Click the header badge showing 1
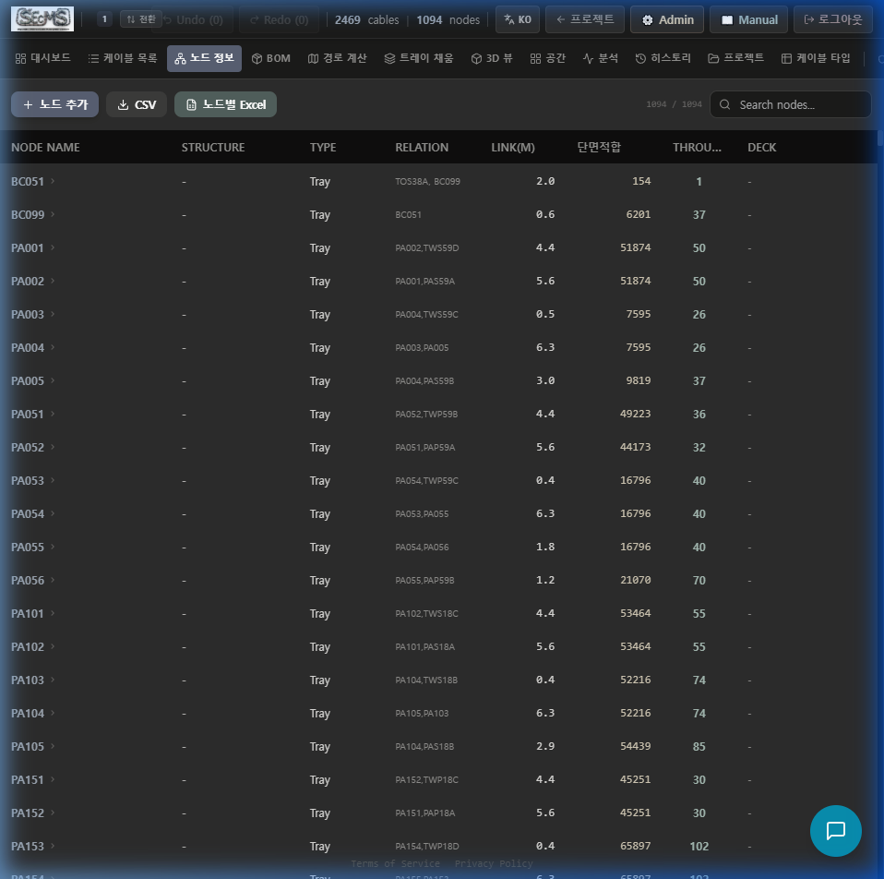 (x=104, y=19)
